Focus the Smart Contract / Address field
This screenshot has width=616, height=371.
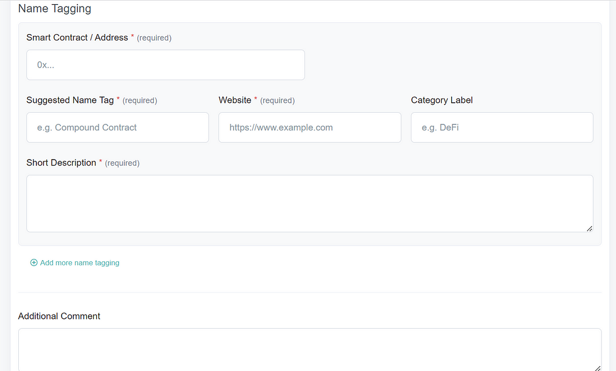(x=165, y=65)
